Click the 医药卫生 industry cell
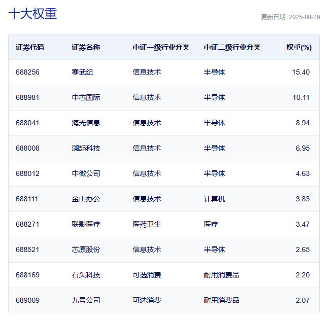This screenshot has height=322, width=333. 147,225
